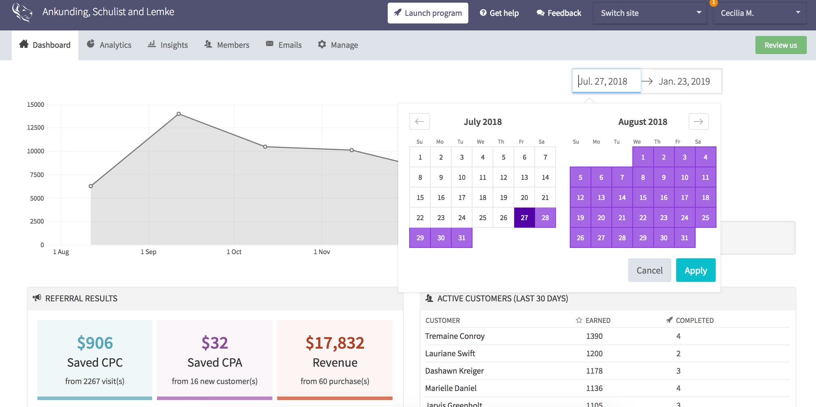Click the rocket icon in Launch program
The image size is (816, 407).
coord(397,13)
